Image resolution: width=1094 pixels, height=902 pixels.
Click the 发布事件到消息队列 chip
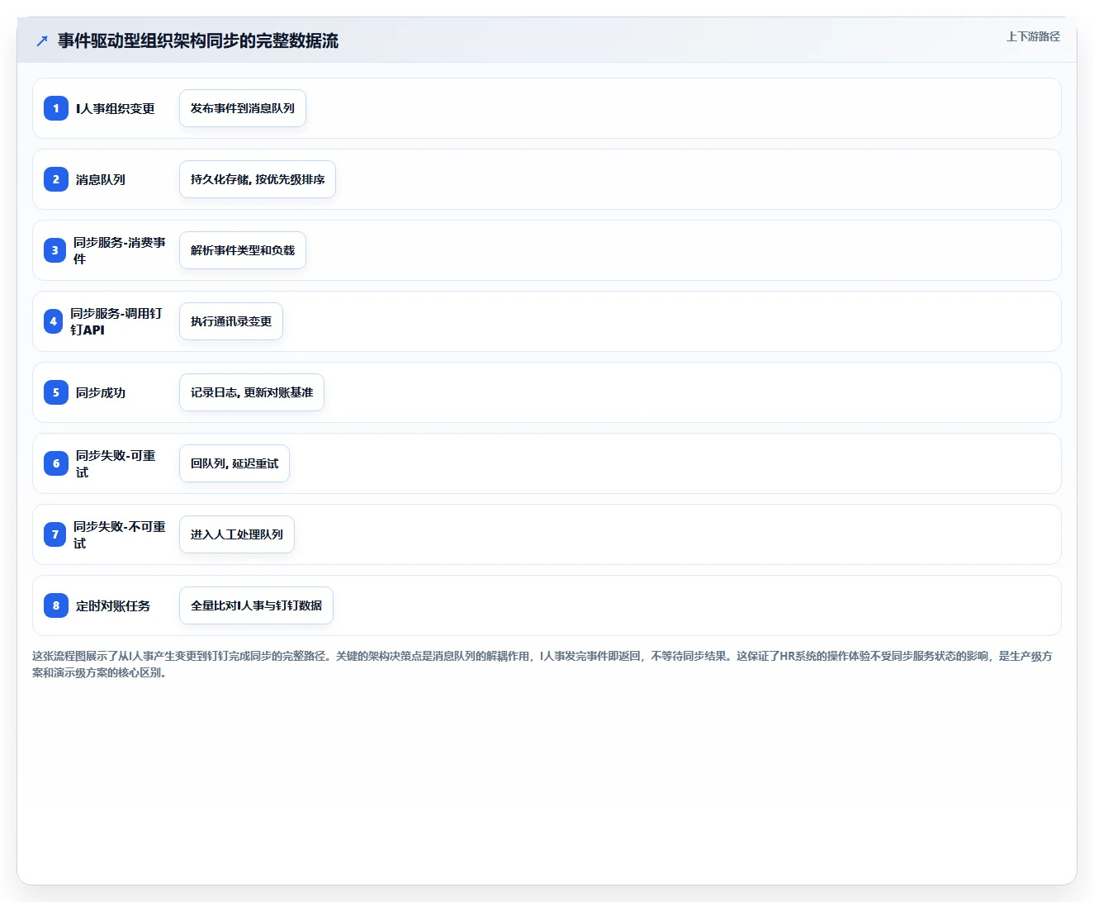click(243, 108)
